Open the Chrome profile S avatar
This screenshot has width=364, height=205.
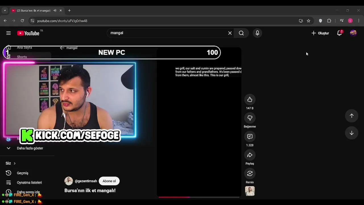pyautogui.click(x=350, y=21)
